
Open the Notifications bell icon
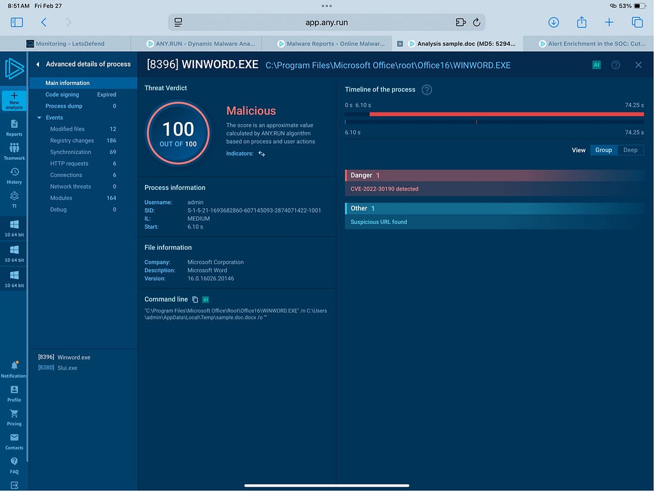coord(14,366)
